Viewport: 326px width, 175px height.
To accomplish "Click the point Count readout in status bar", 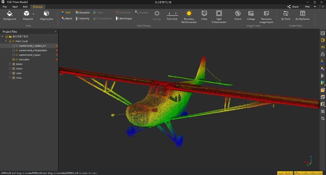I will click(x=285, y=173).
